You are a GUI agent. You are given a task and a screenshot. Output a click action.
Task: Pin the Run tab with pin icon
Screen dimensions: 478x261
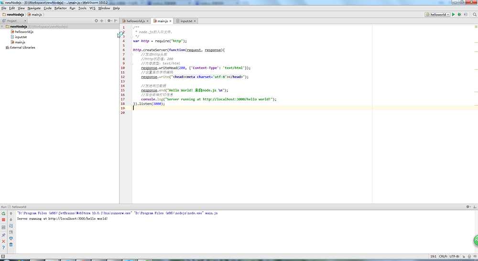pyautogui.click(x=3, y=235)
